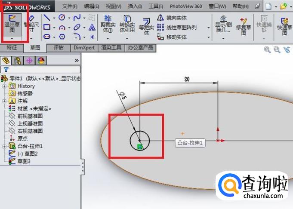Select the Ellipse sketch tool
Viewport: 293px width, 209px height.
click(x=77, y=27)
